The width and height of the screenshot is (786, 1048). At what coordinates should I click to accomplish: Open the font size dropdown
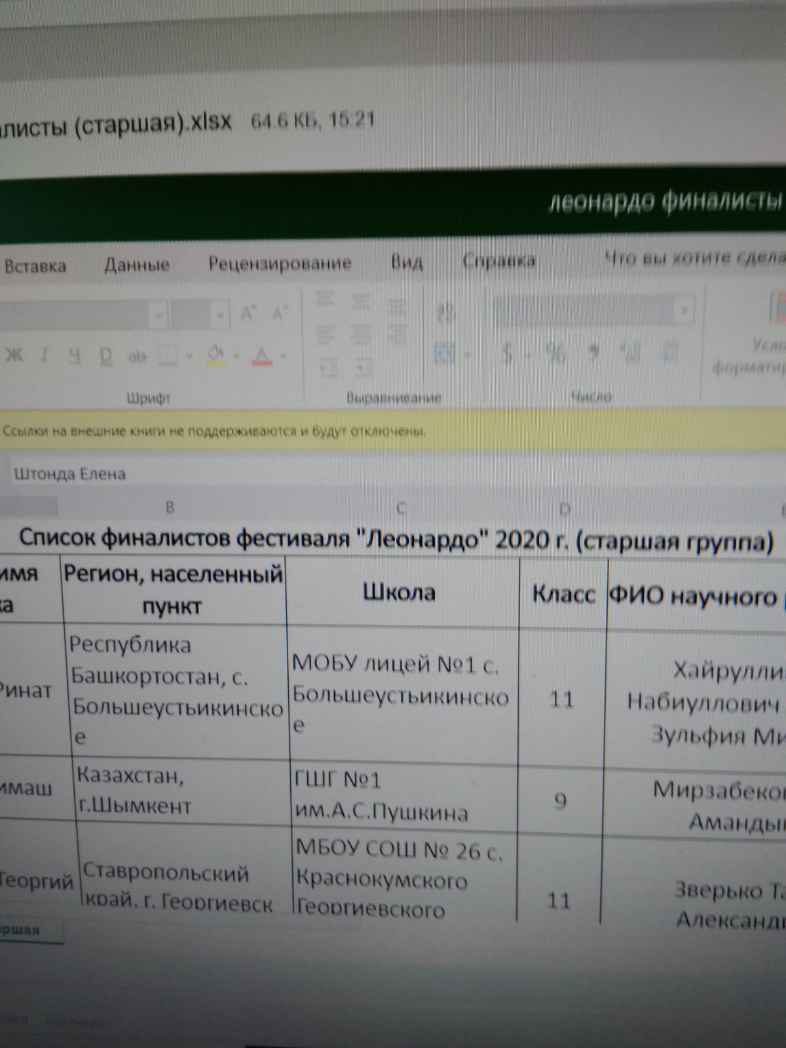click(221, 314)
